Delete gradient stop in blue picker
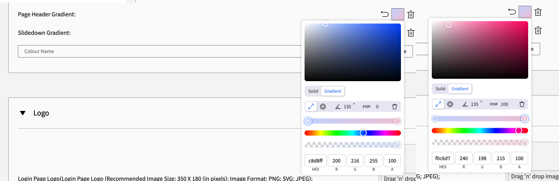 point(395,107)
